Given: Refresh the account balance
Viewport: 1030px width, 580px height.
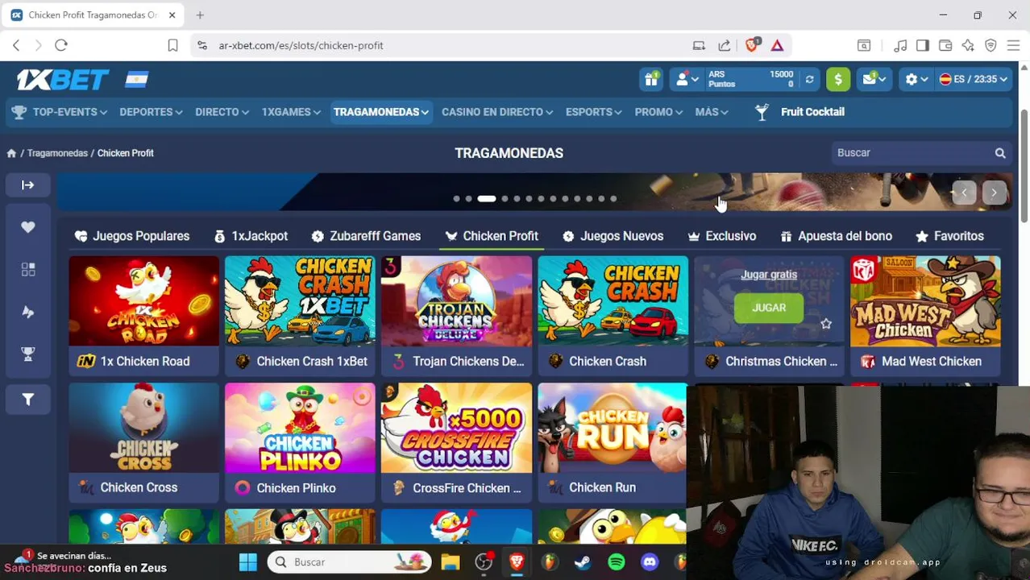Looking at the screenshot, I should (809, 79).
